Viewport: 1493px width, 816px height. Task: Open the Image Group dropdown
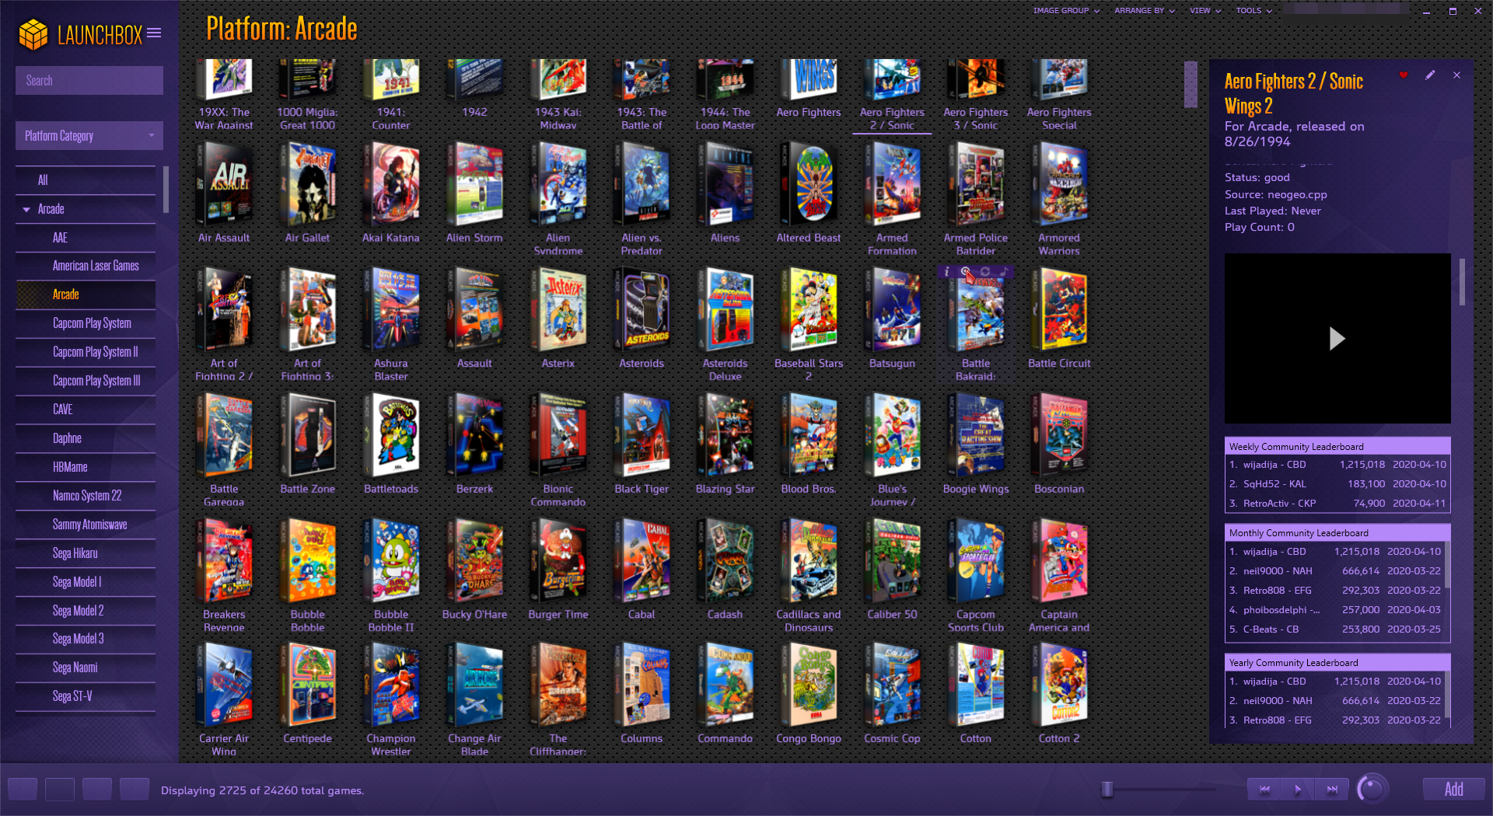1066,11
